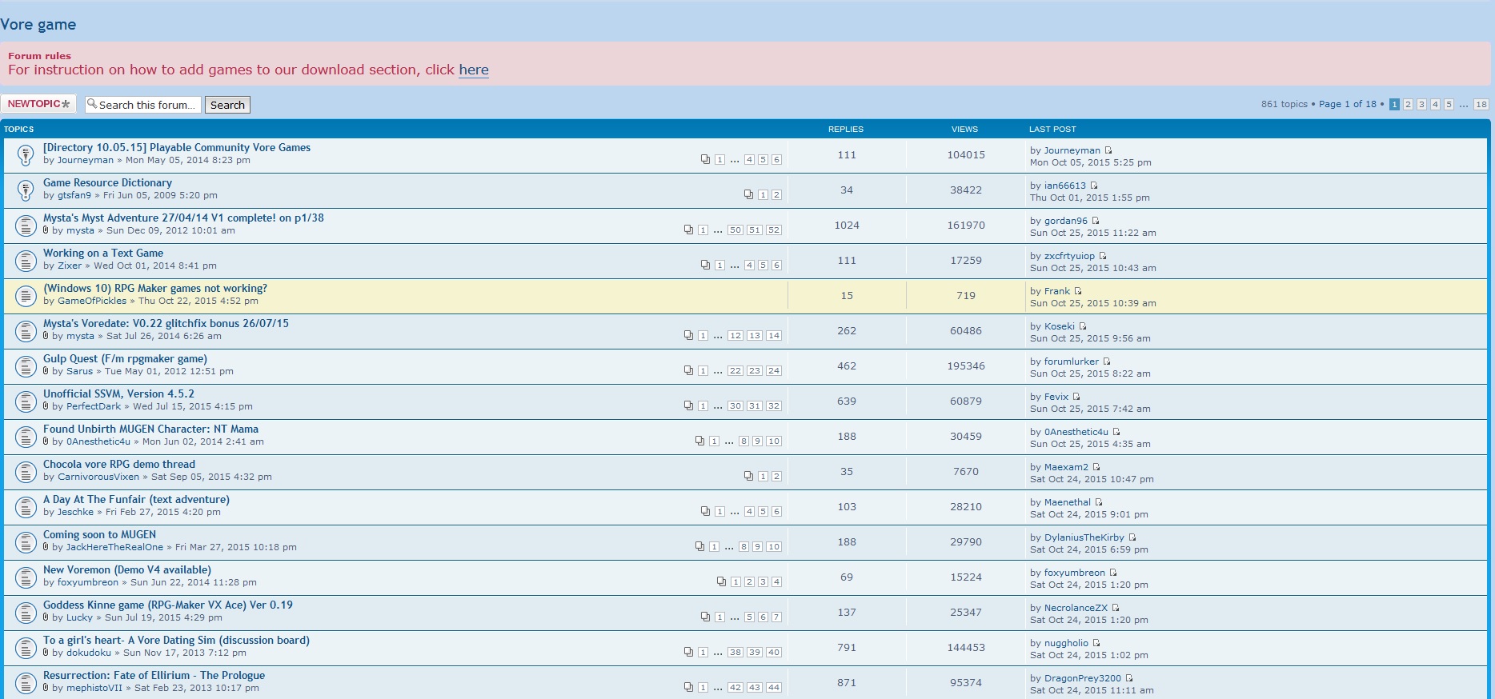The image size is (1495, 699).
Task: Open latest post icon next to ian66613
Action: click(1094, 186)
